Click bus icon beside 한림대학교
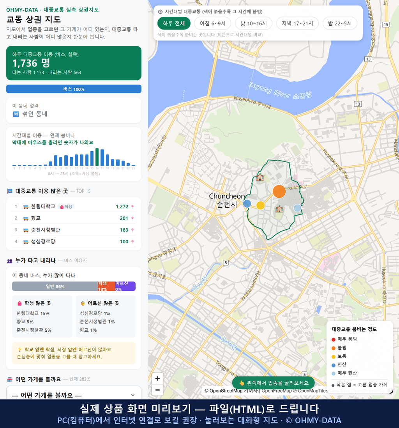Image resolution: width=399 pixels, height=428 pixels. coord(26,207)
